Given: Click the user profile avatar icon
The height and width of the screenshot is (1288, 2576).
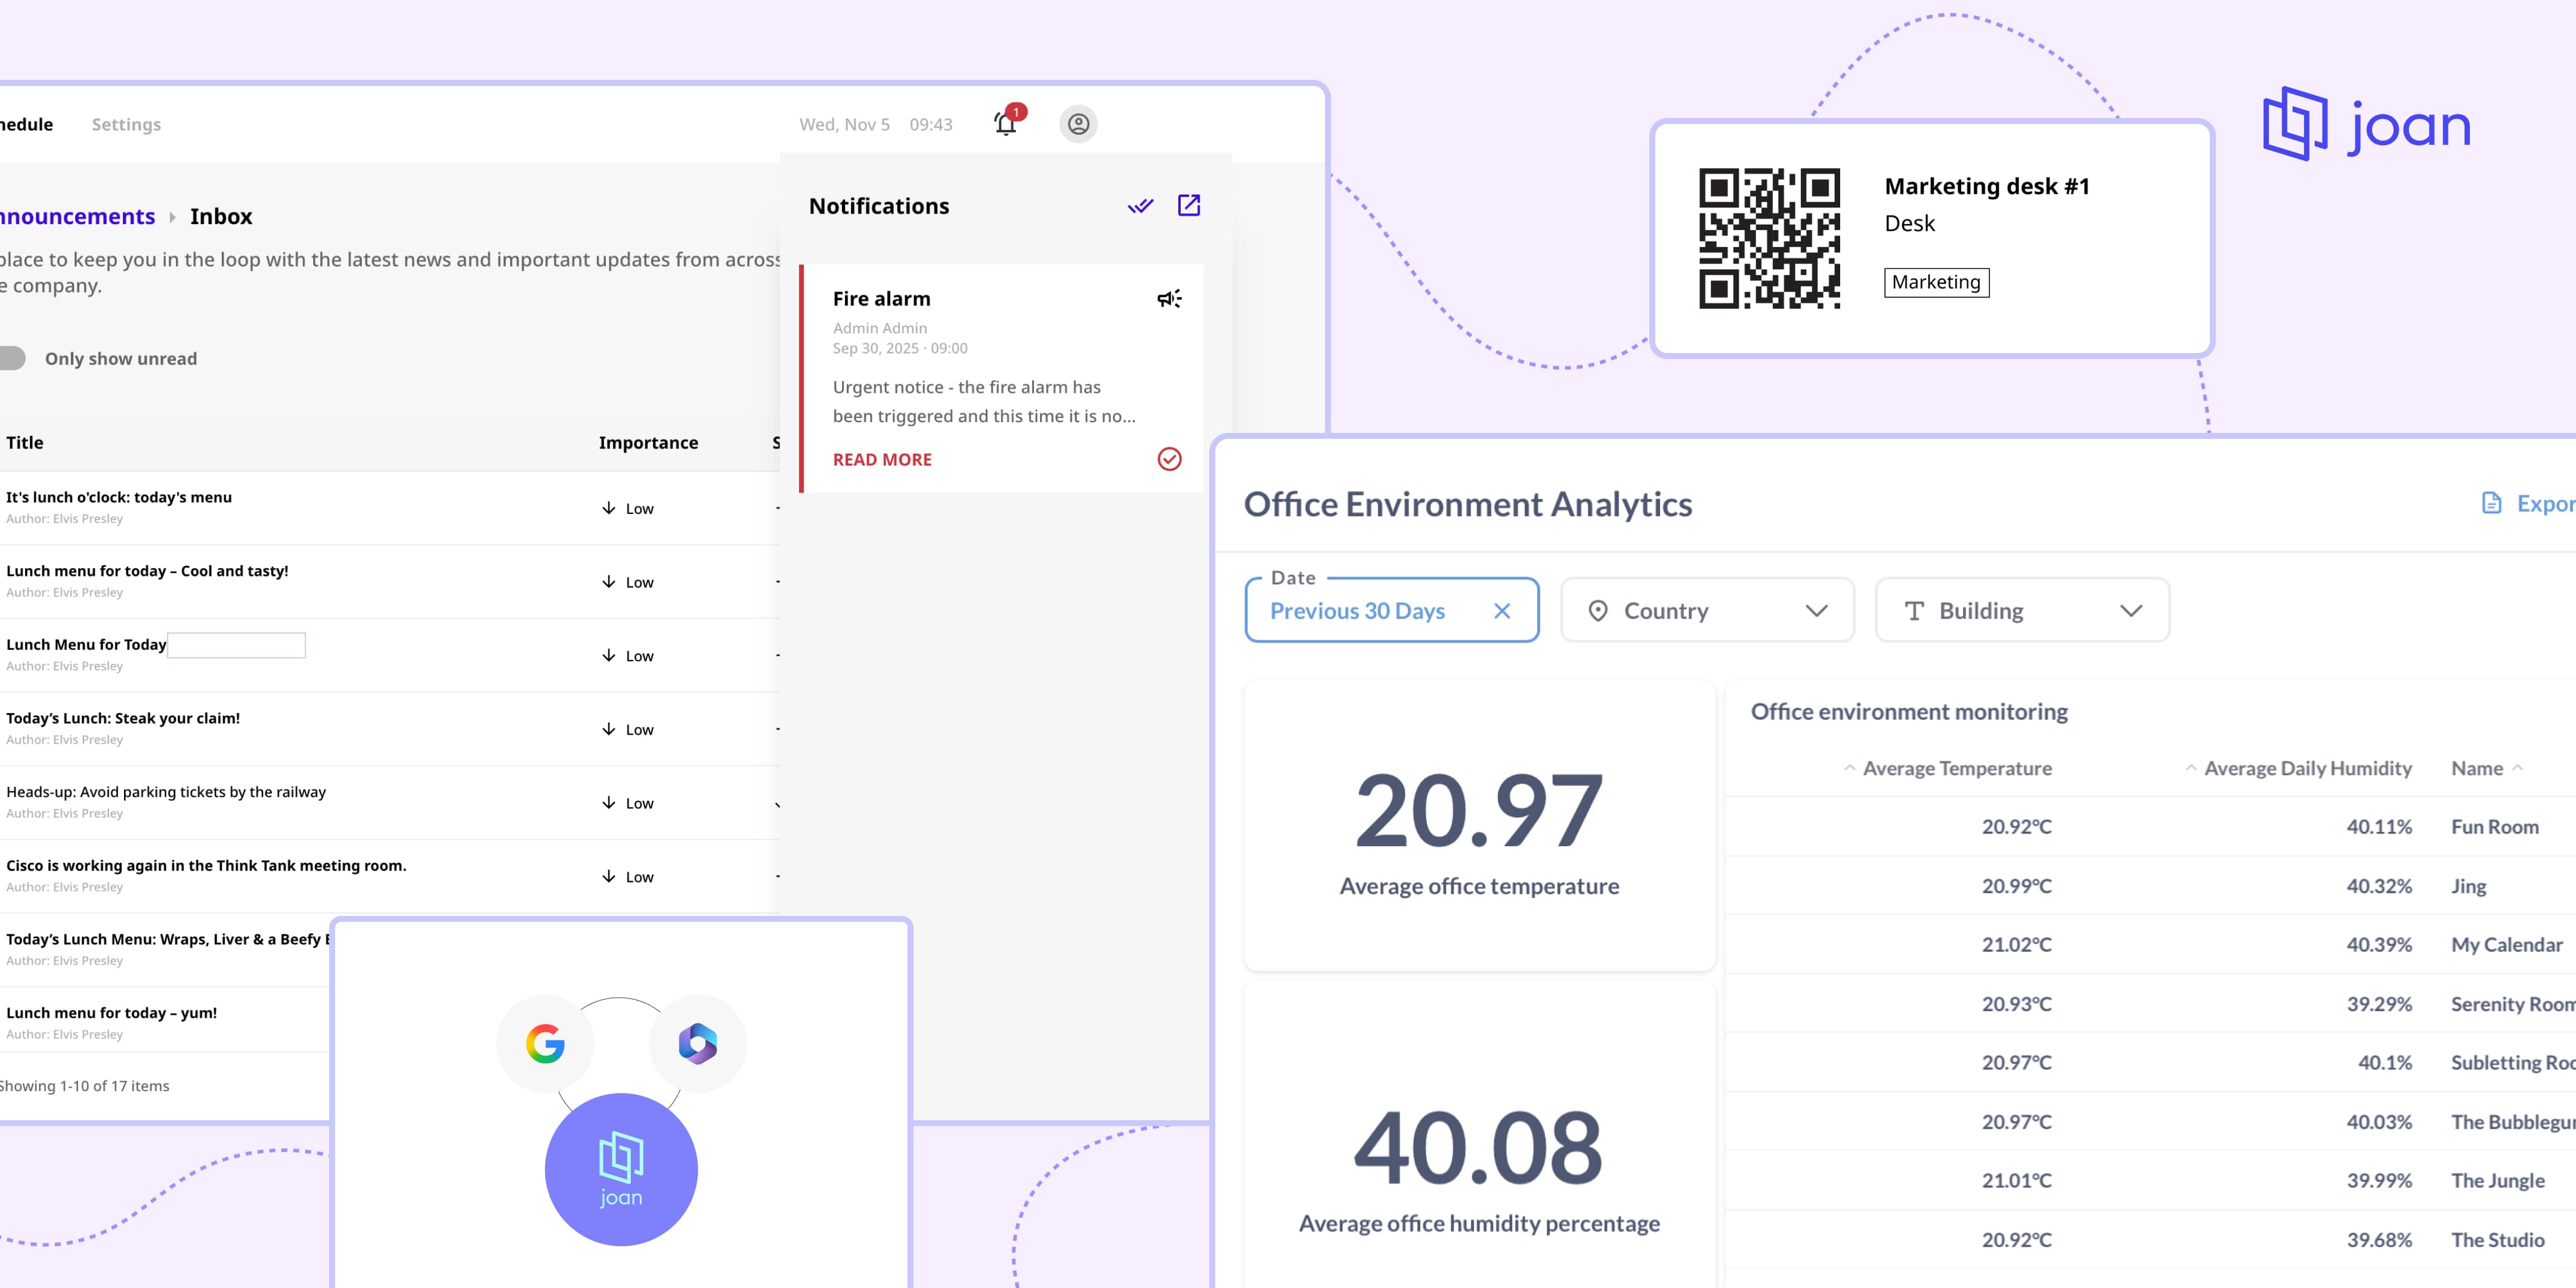Looking at the screenshot, I should click(1078, 124).
